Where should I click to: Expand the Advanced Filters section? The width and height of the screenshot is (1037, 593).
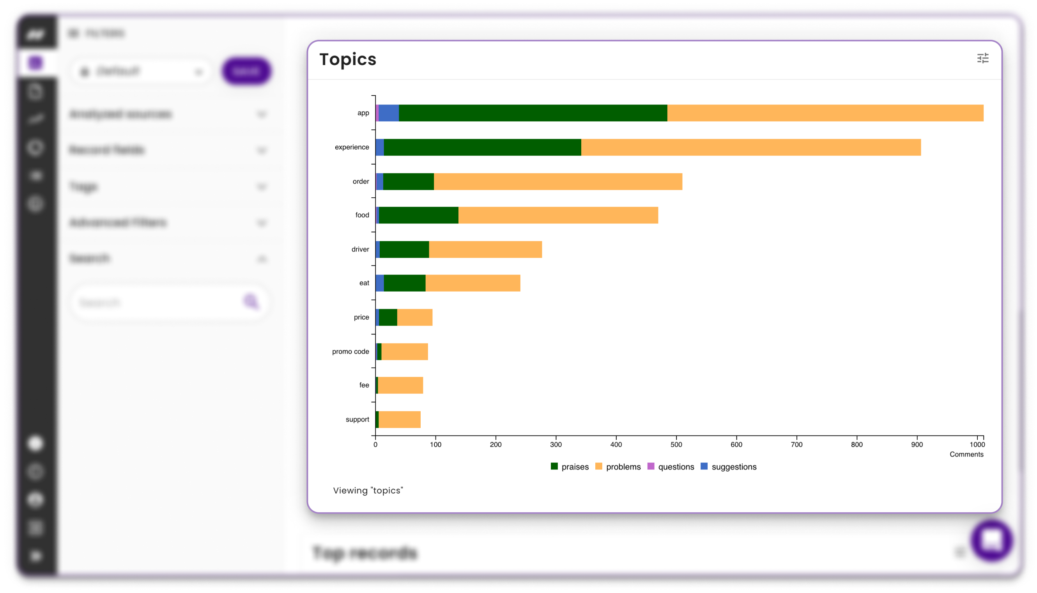[x=168, y=222]
